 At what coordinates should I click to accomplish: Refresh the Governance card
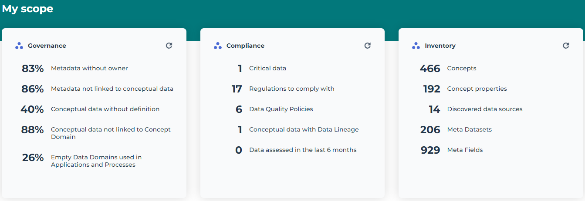pos(169,46)
